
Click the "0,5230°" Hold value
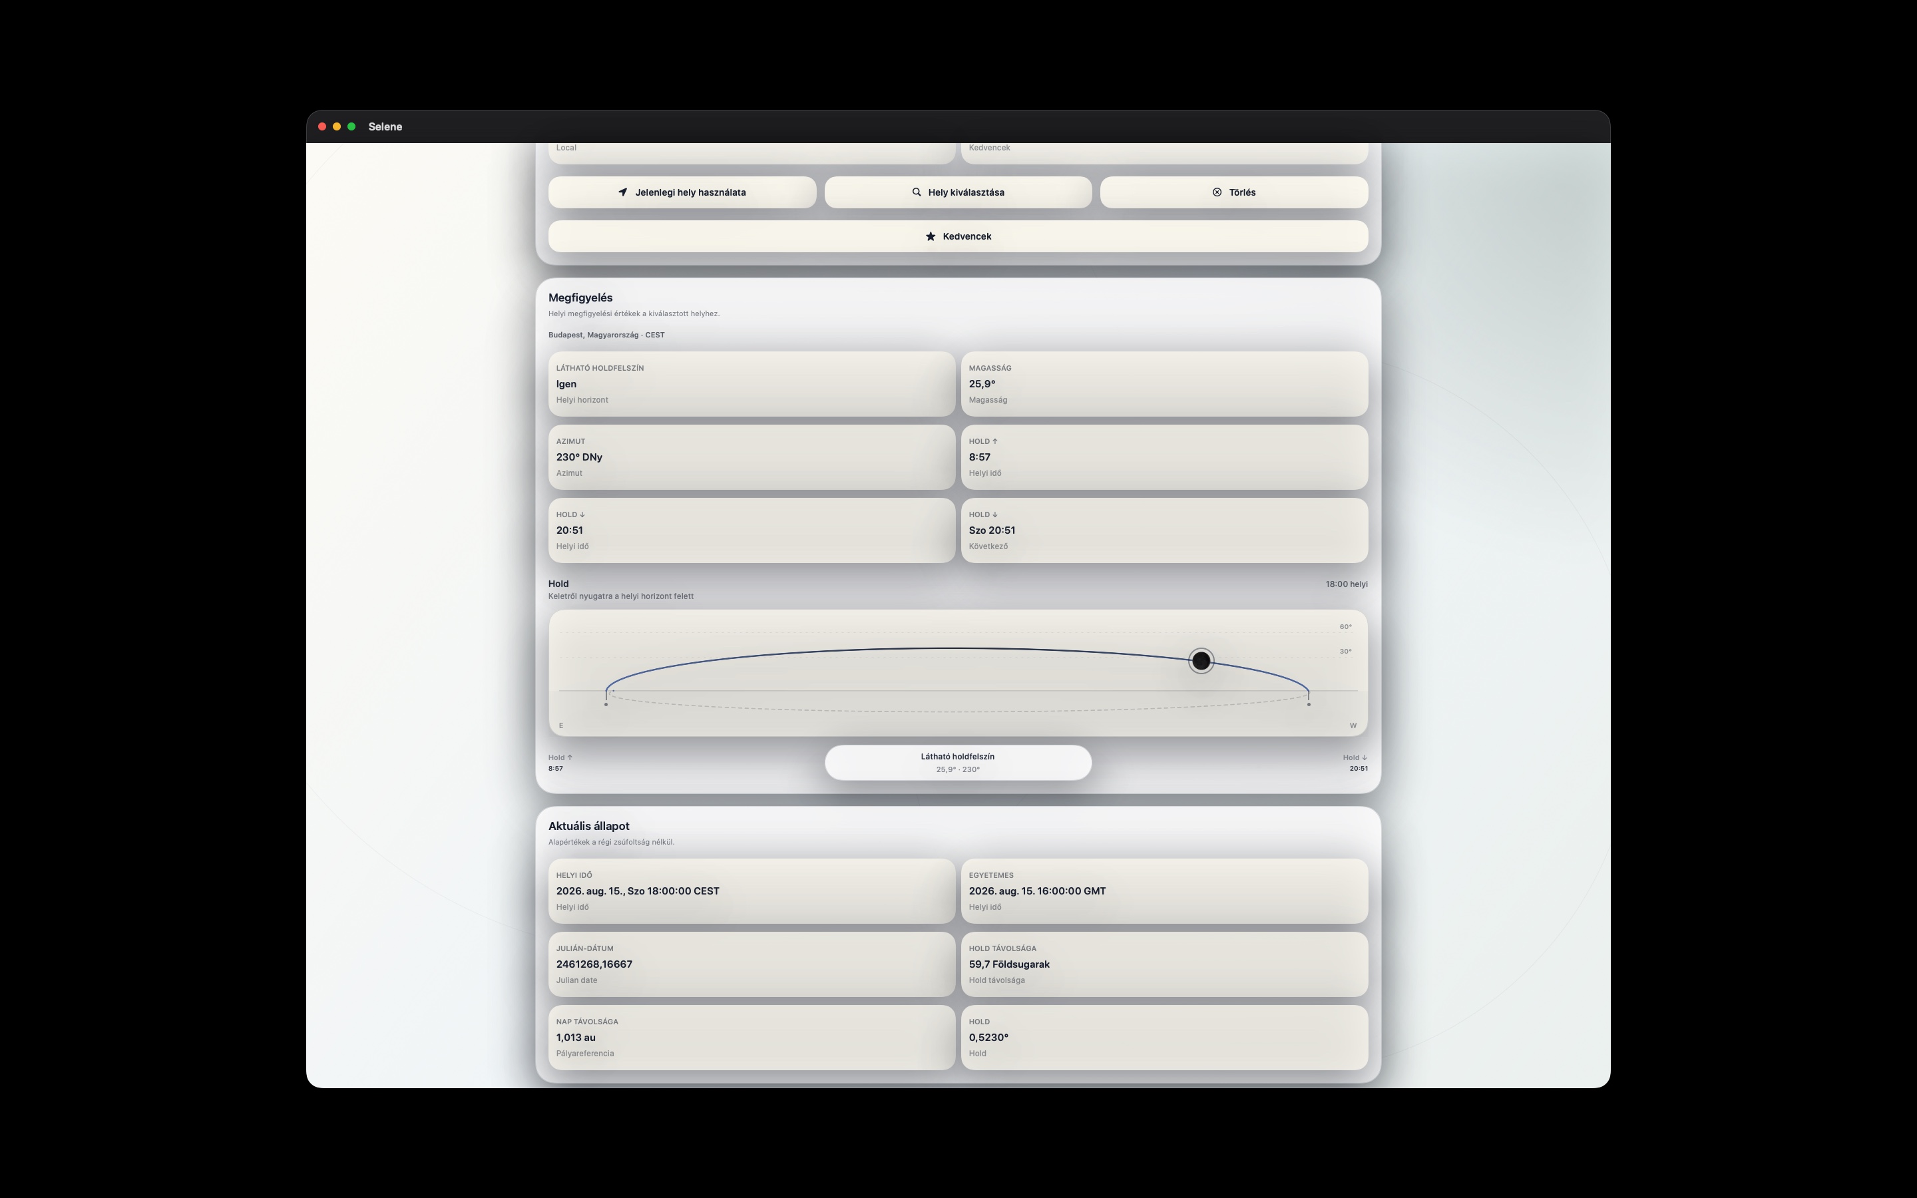pyautogui.click(x=988, y=1038)
